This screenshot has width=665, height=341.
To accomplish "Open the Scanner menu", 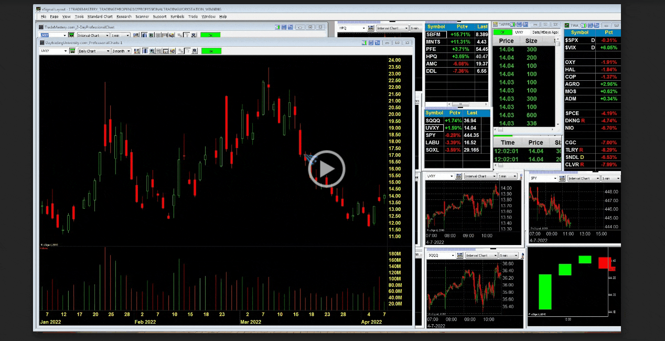I will (x=142, y=17).
